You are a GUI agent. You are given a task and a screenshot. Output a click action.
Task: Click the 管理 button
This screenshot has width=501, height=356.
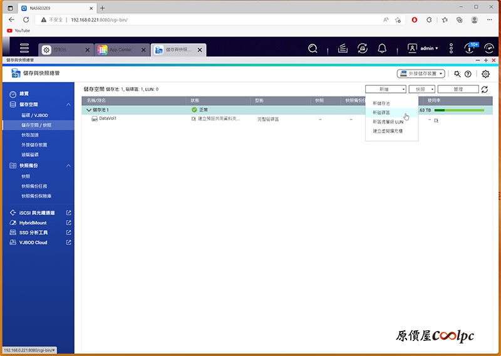(x=458, y=89)
